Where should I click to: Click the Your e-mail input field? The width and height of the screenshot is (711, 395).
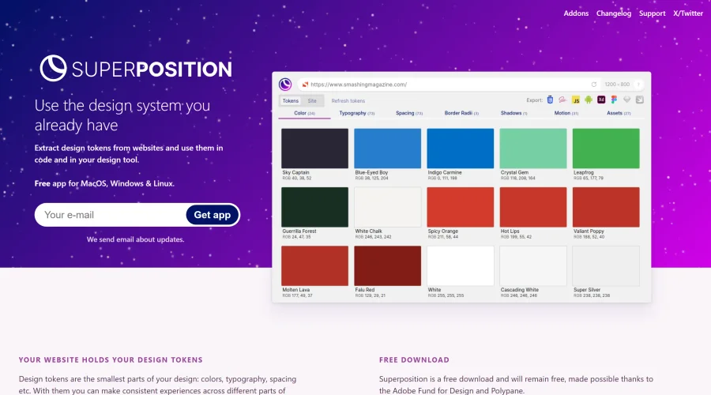(x=111, y=215)
